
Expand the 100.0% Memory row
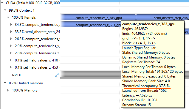8,90
